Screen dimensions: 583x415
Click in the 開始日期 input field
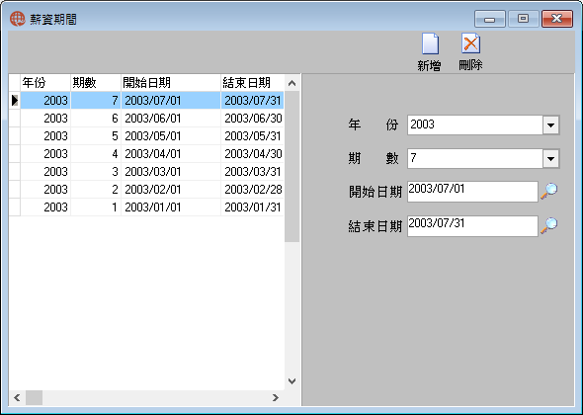pos(472,192)
